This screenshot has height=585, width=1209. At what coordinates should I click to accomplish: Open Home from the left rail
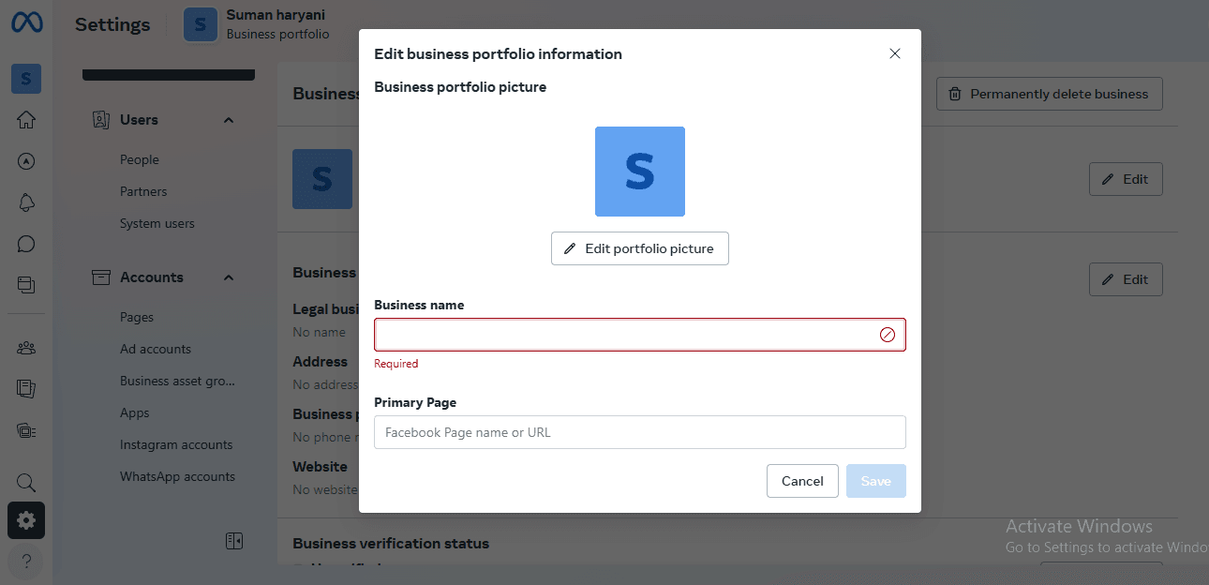[x=26, y=119]
